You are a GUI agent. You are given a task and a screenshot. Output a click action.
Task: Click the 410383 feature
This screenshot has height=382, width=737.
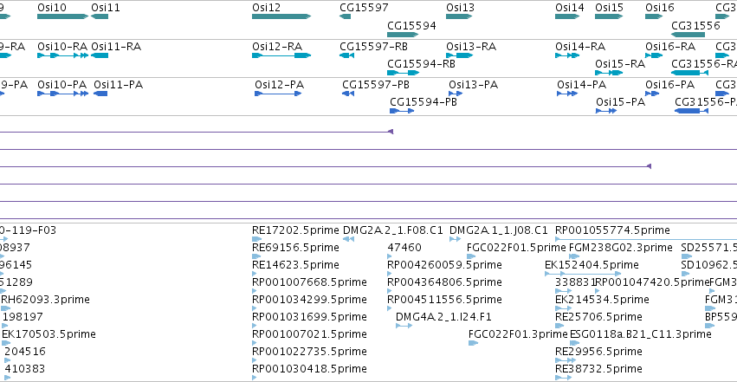[8, 378]
